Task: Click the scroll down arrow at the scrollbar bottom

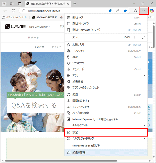Action: coord(154,157)
